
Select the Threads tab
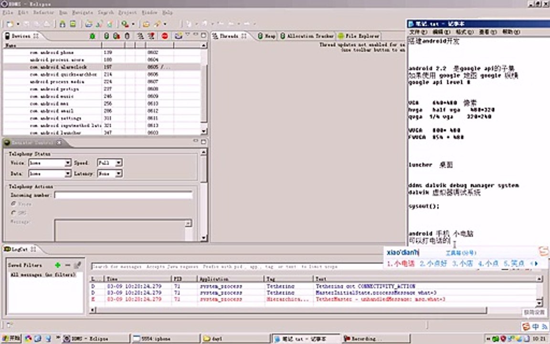(x=229, y=36)
